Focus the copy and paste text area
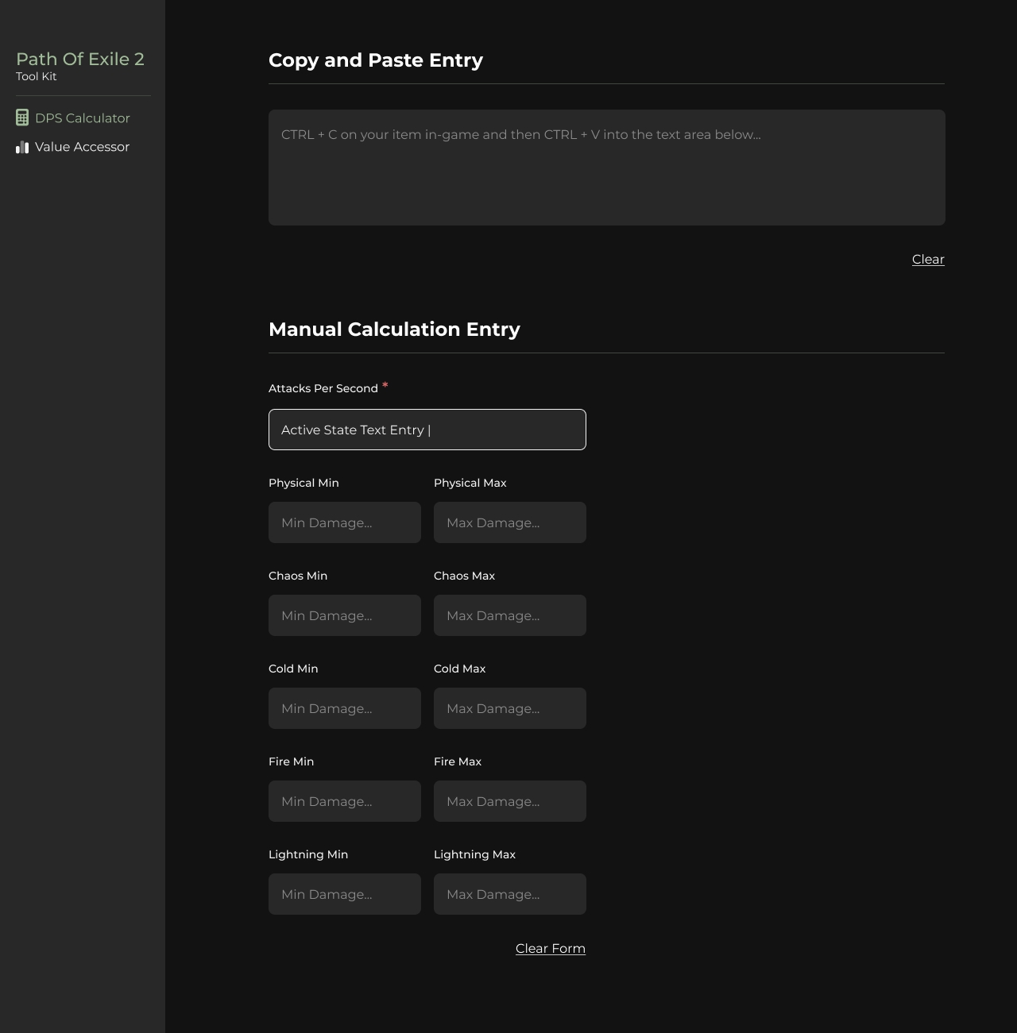Image resolution: width=1017 pixels, height=1033 pixels. click(607, 168)
